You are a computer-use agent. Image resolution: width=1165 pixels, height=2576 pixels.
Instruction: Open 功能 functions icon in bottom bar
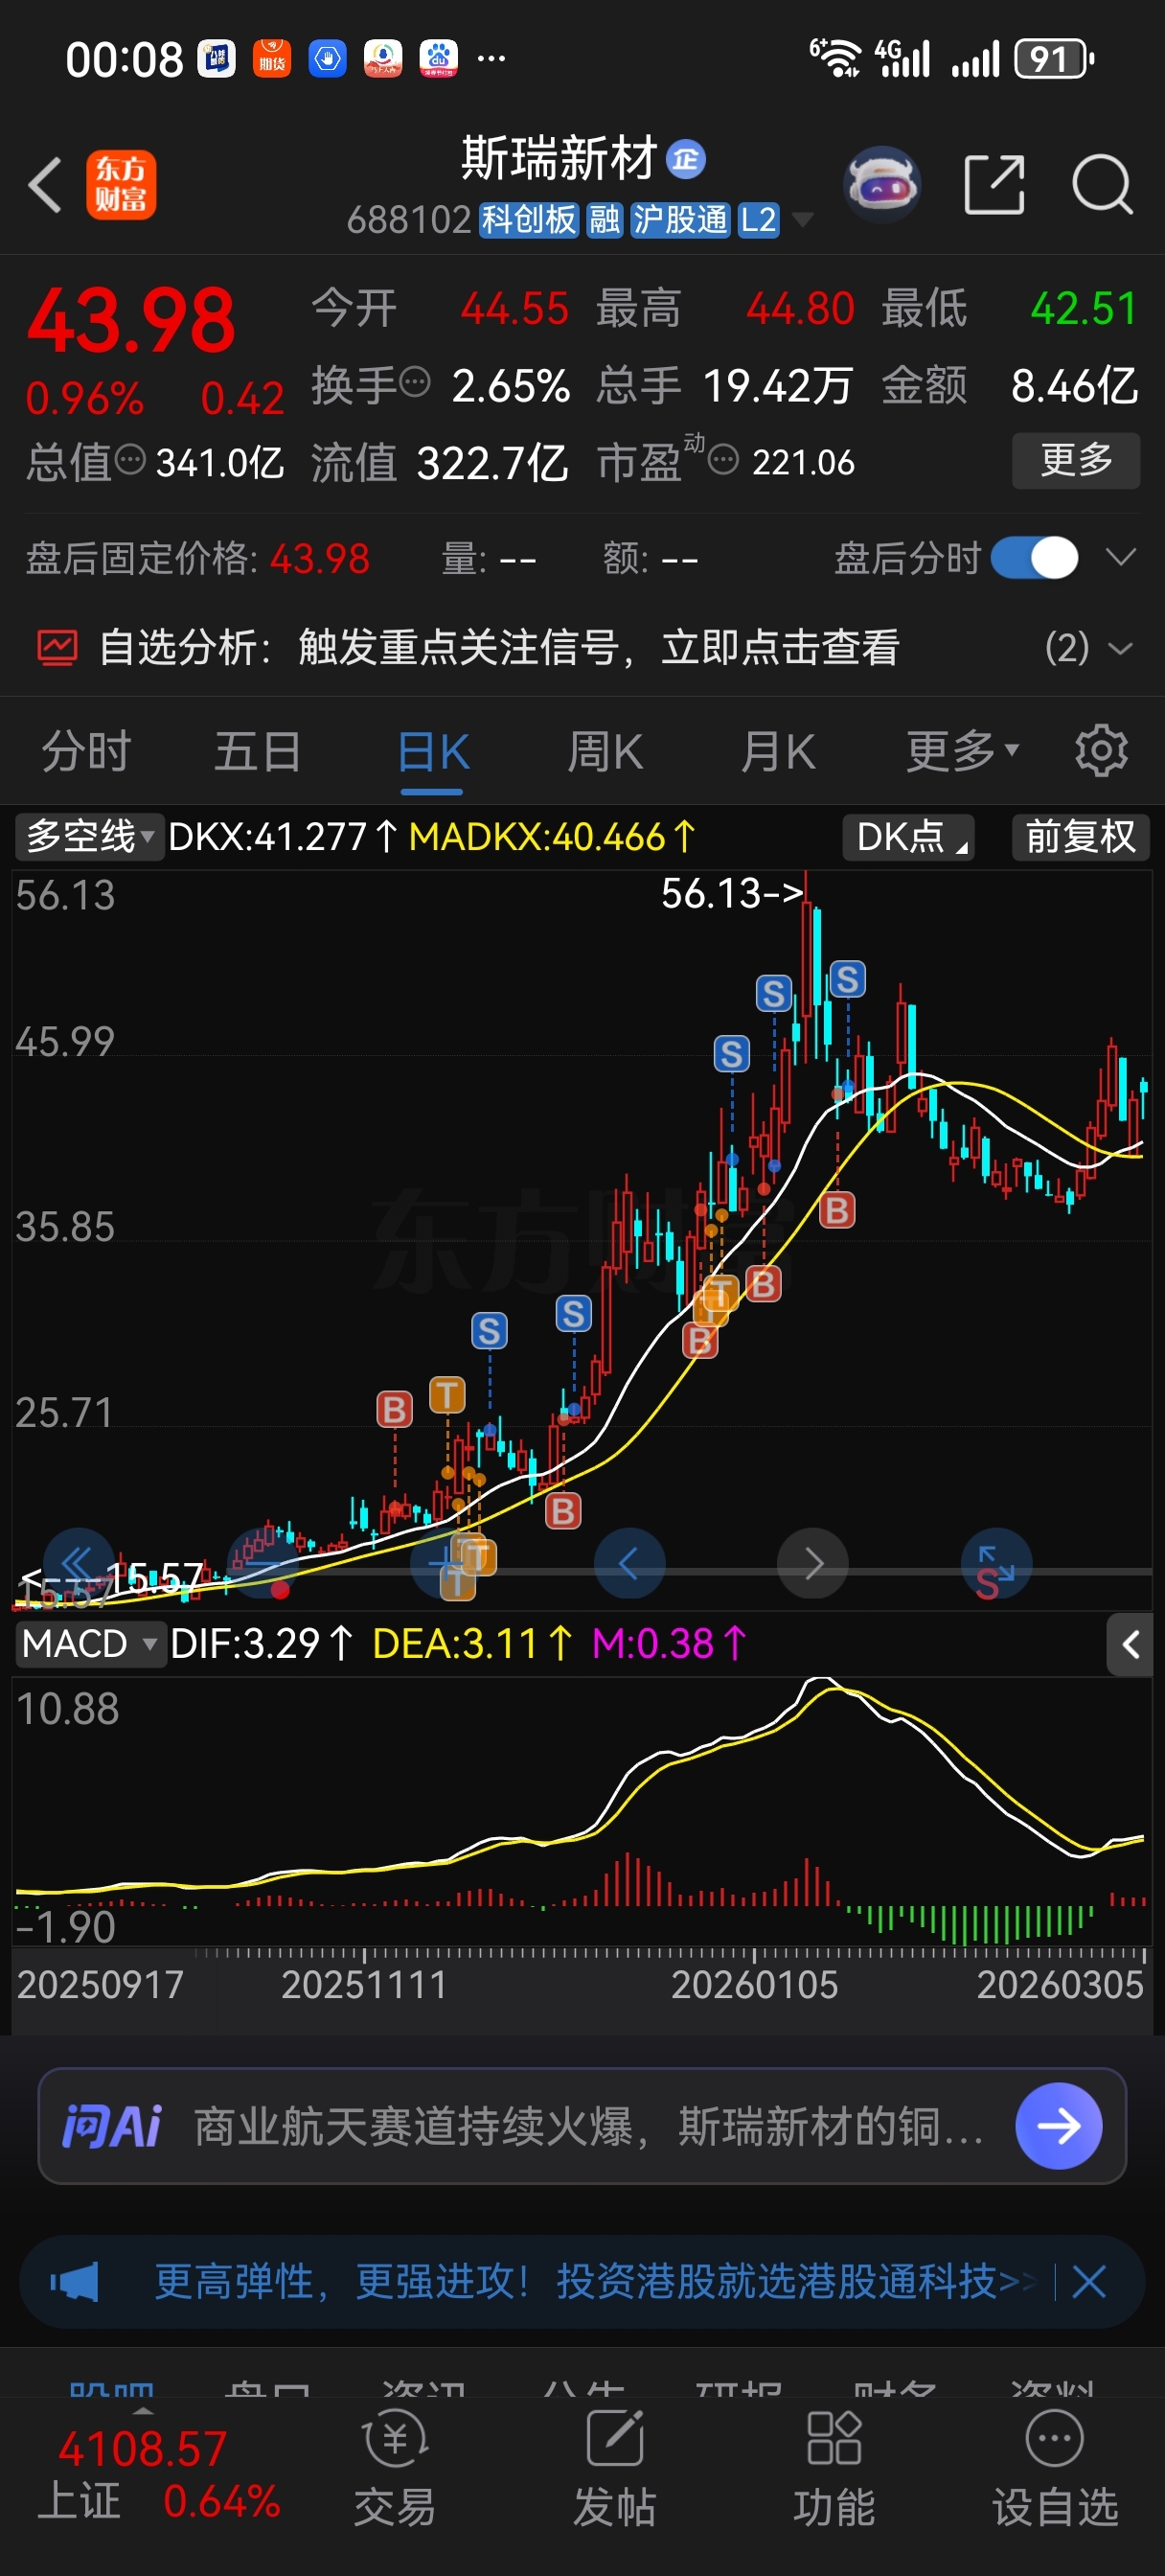(x=834, y=2440)
